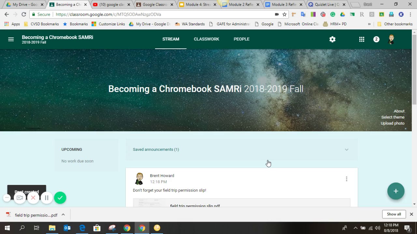
Task: Switch to the Classwork tab
Action: 207,39
